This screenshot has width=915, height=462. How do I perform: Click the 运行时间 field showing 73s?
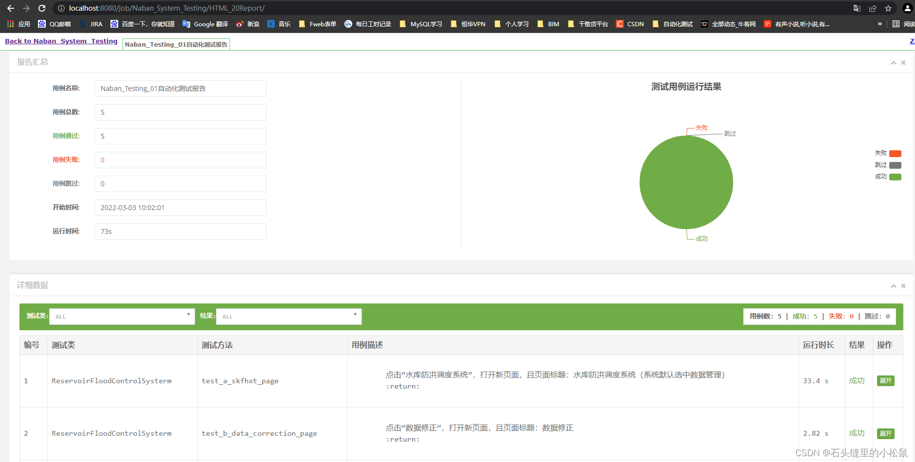click(180, 231)
